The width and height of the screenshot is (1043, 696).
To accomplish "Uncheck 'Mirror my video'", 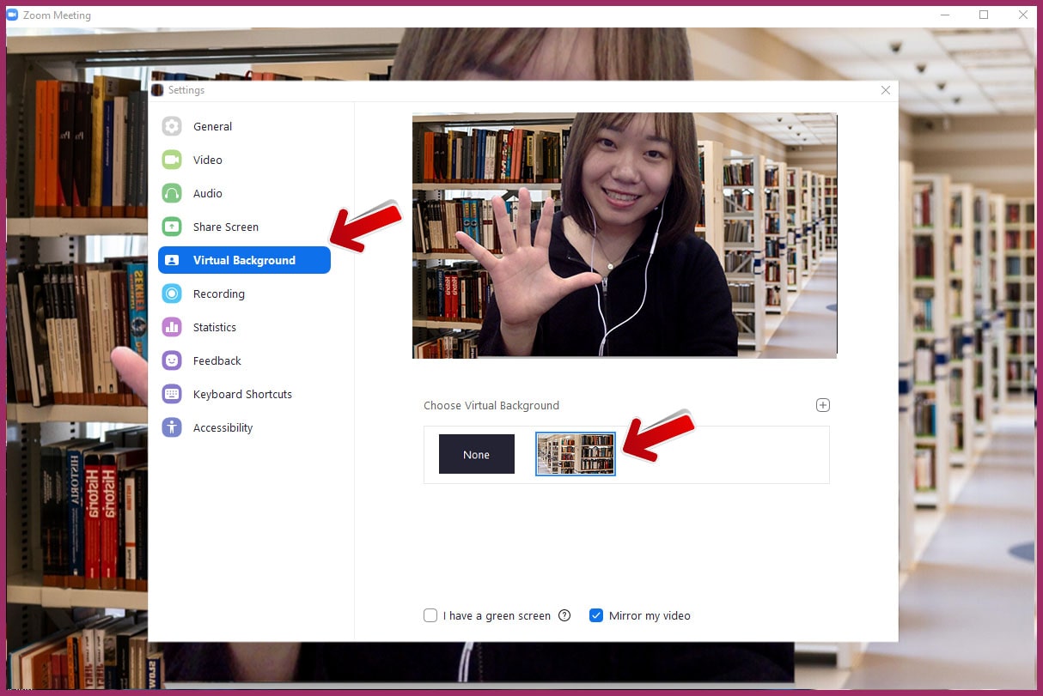I will [x=596, y=615].
